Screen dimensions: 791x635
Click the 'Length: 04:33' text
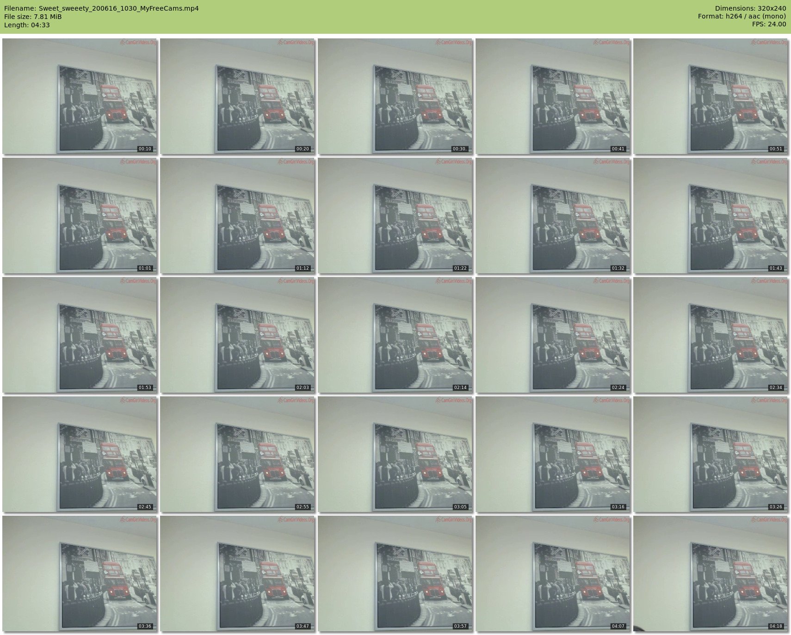pyautogui.click(x=27, y=25)
